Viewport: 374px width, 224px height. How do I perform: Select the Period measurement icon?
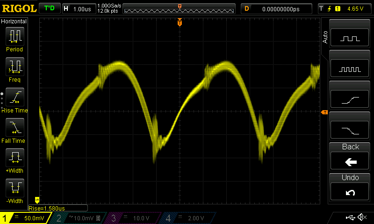pos(15,36)
